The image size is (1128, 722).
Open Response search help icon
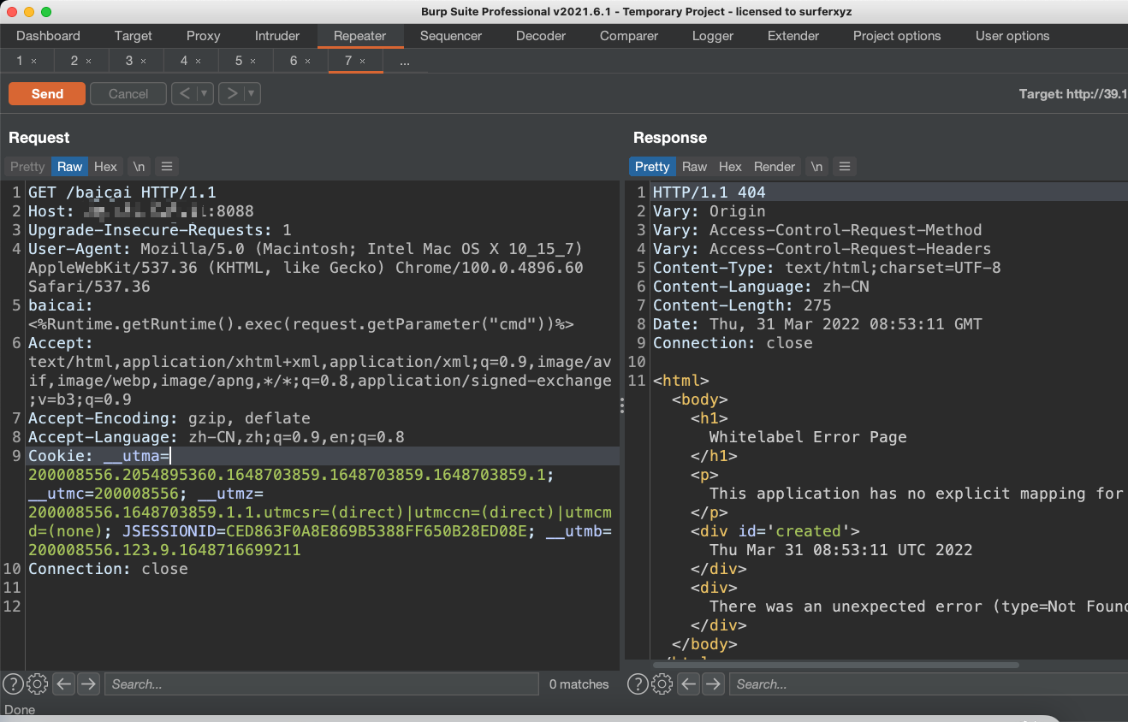pos(638,684)
